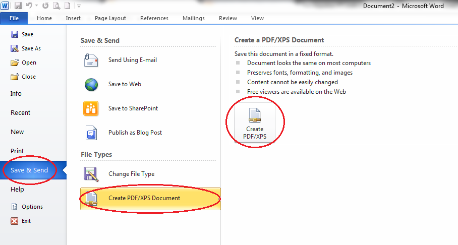The image size is (458, 245).
Task: Click 'Create a PDF/XPS Document' heading
Action: pos(279,40)
